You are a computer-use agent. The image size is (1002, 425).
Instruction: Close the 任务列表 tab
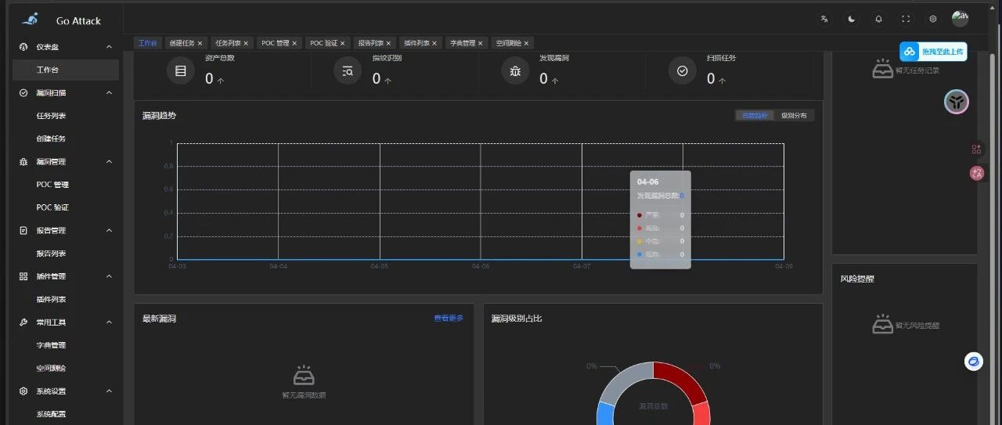(x=246, y=43)
